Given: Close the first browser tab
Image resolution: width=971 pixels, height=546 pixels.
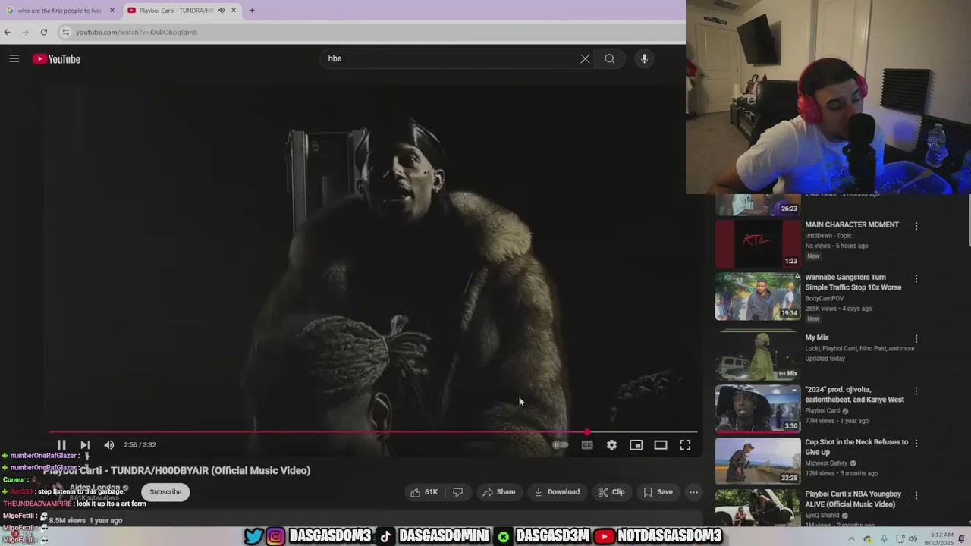Looking at the screenshot, I should [112, 11].
